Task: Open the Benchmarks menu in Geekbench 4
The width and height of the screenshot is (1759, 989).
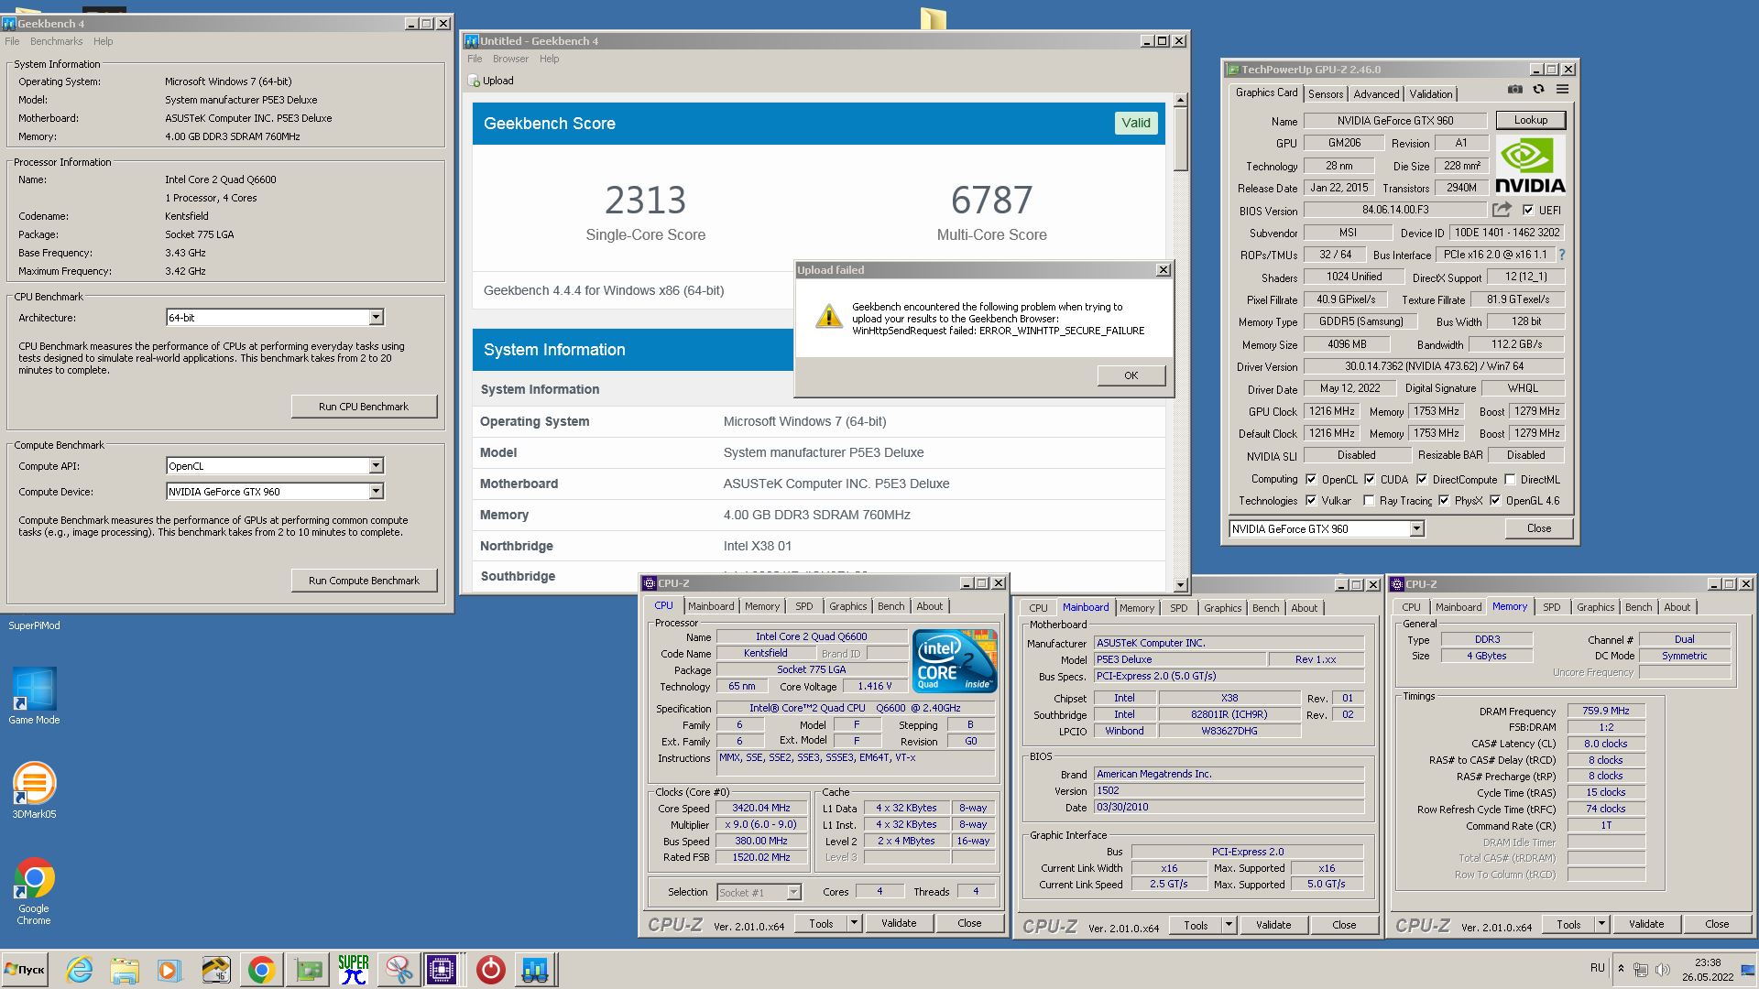Action: [56, 41]
